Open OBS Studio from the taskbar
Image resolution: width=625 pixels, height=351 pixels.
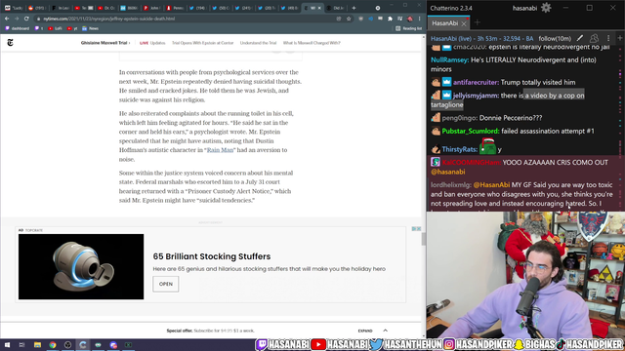point(67,344)
